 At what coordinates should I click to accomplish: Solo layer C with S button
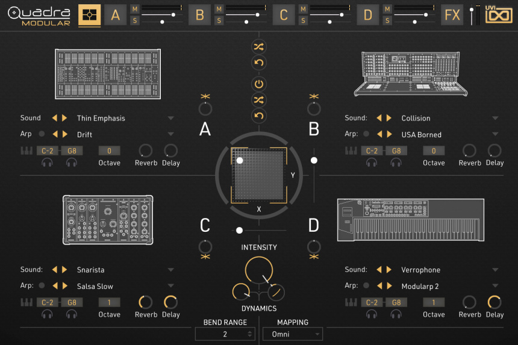[303, 20]
